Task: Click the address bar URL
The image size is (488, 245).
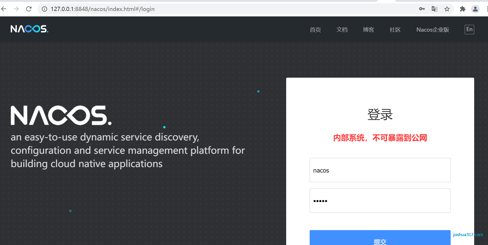Action: (x=103, y=9)
